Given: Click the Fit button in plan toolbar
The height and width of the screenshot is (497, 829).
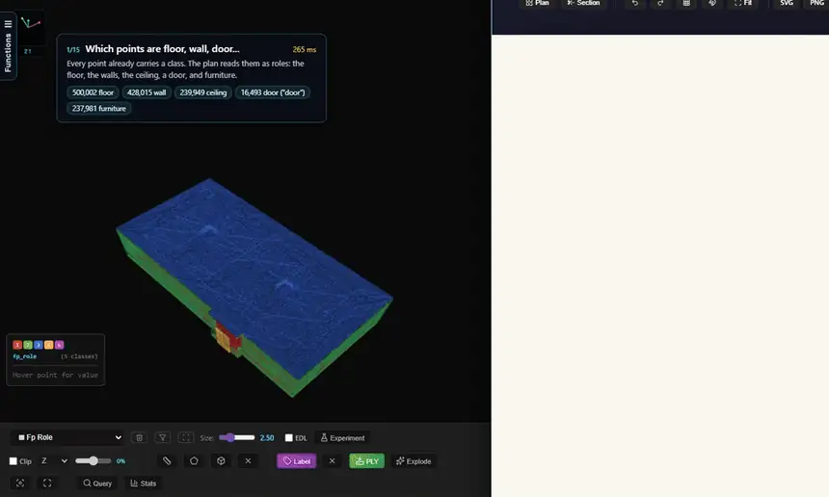Looking at the screenshot, I should pos(743,3).
